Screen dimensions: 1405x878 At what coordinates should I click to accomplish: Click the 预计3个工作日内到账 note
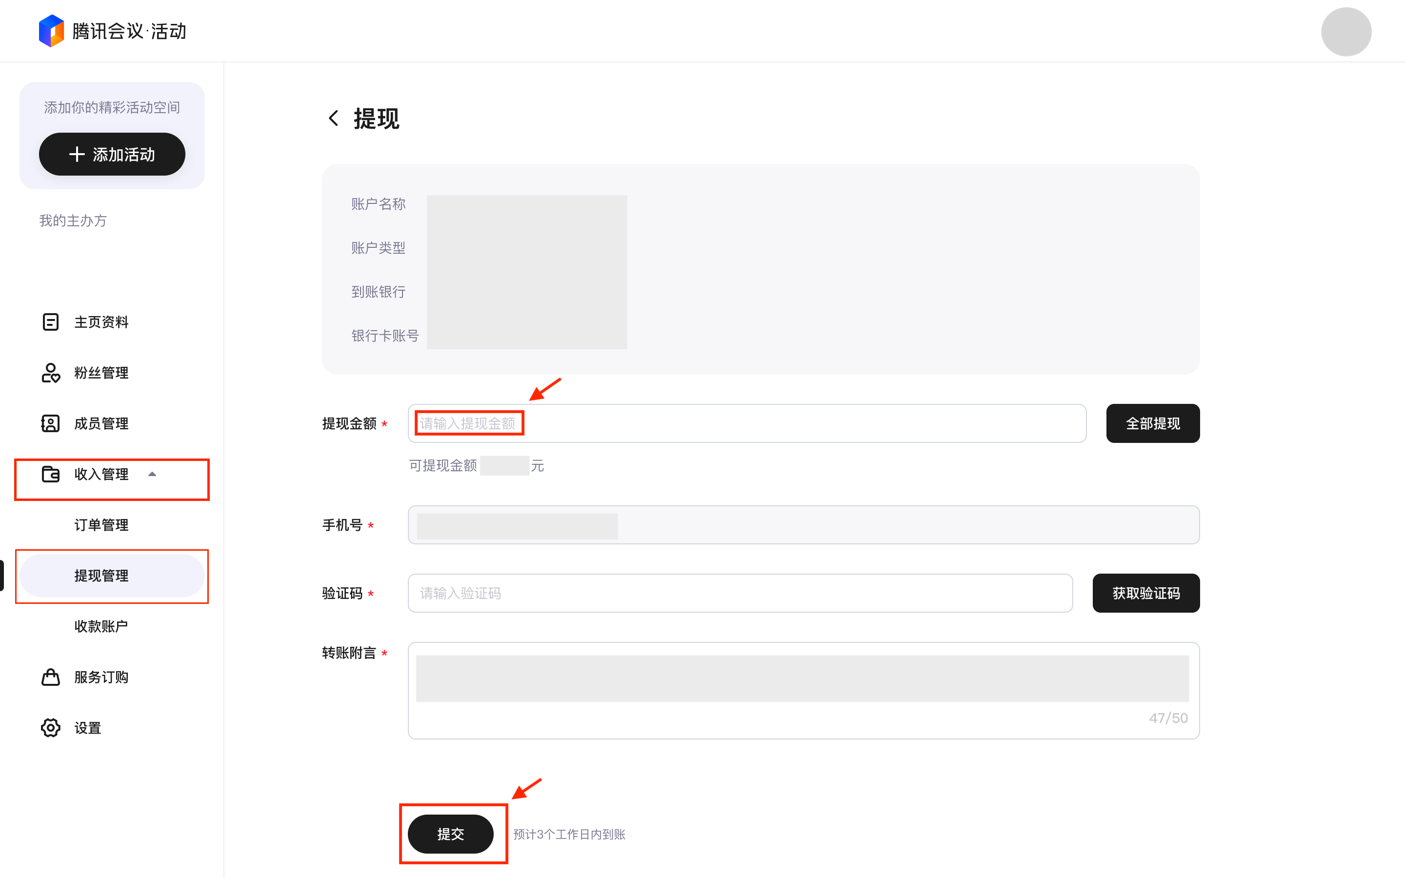(569, 834)
